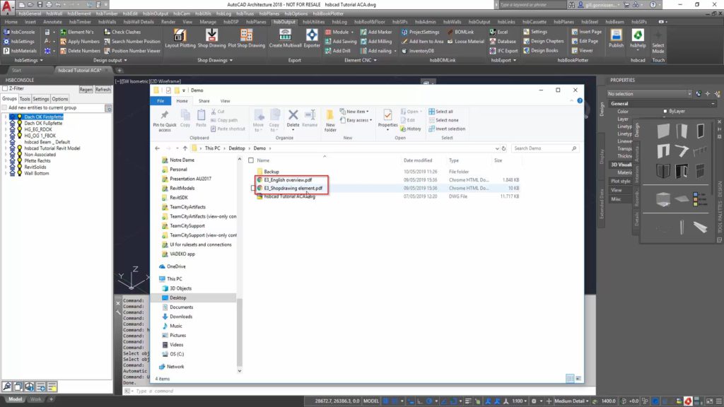Click Add Milling tool
This screenshot has height=407, width=724.
376,42
